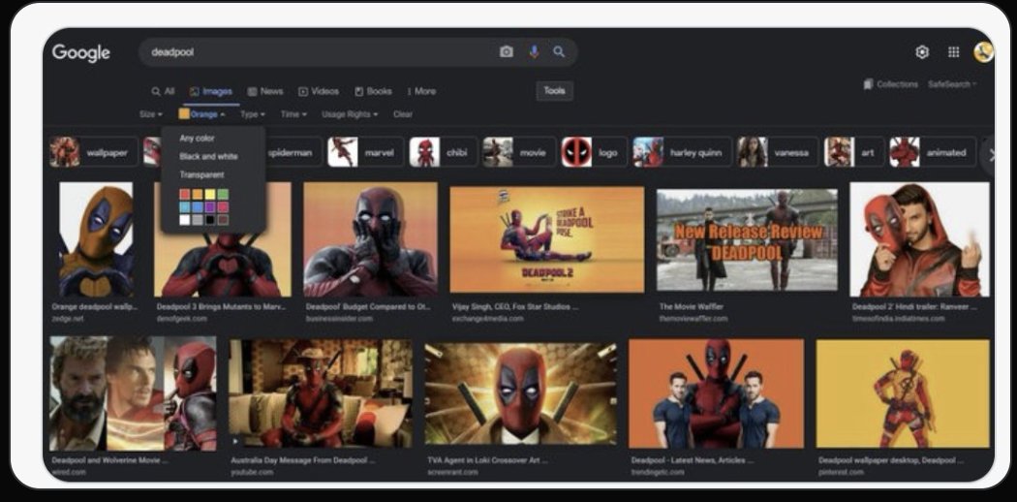This screenshot has width=1017, height=502.
Task: Select the vanessa suggestion chip
Action: tap(778, 152)
